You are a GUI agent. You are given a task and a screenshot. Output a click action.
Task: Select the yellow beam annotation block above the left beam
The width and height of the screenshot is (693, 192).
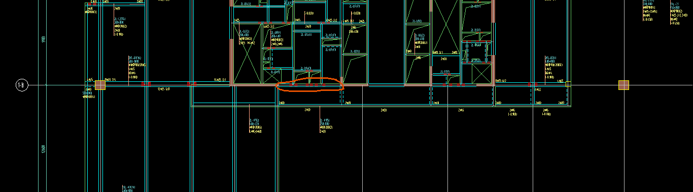coord(137,68)
